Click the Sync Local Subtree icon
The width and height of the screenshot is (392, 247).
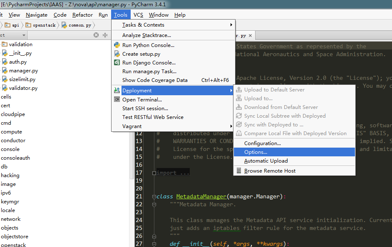[x=239, y=116]
